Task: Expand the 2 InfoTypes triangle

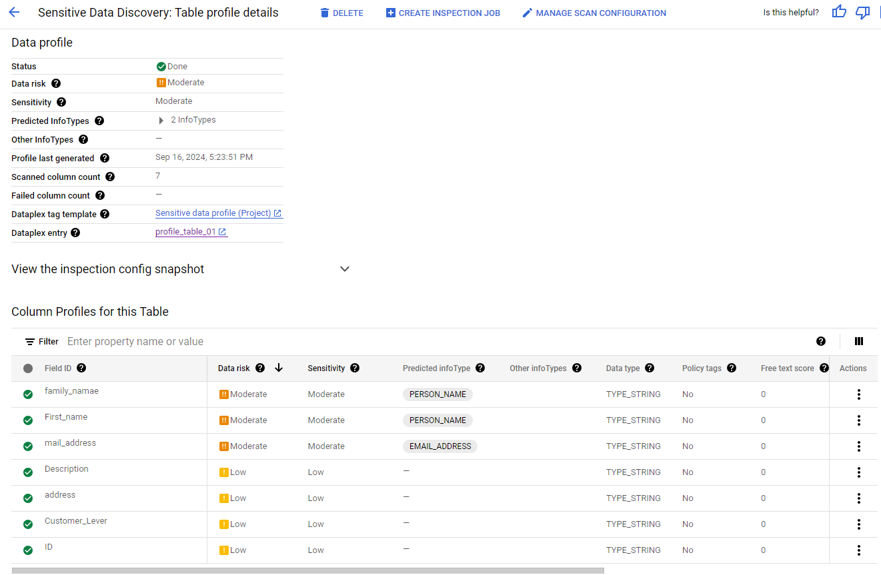Action: 161,121
